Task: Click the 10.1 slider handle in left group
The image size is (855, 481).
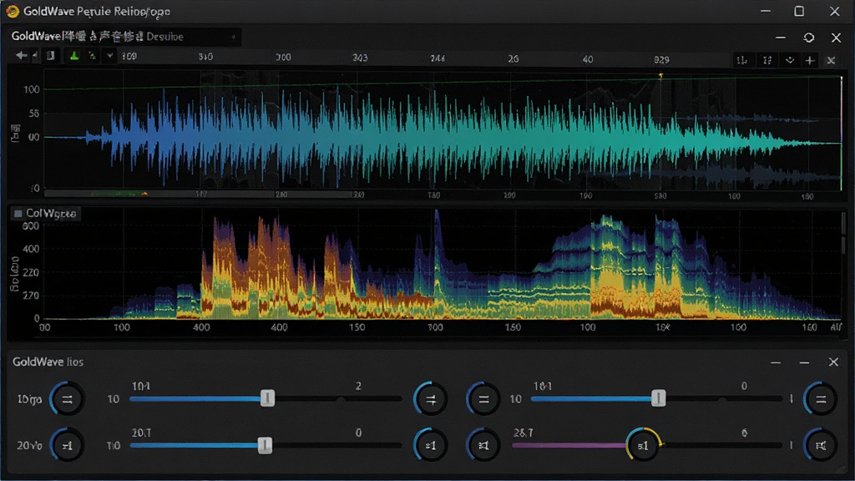Action: tap(267, 398)
